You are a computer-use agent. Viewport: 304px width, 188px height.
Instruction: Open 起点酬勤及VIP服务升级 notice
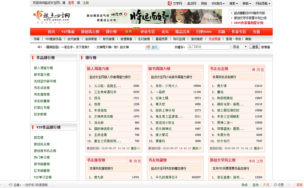pos(249,13)
